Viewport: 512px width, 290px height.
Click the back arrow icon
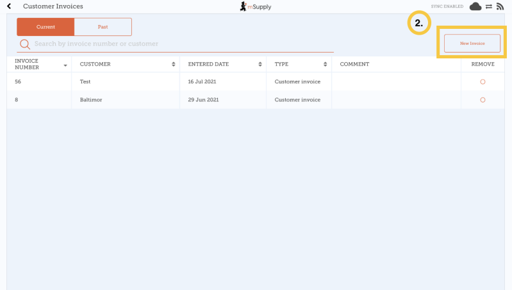click(9, 6)
